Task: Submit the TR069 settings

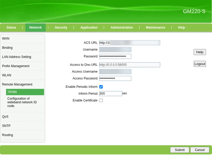Action: (x=179, y=150)
